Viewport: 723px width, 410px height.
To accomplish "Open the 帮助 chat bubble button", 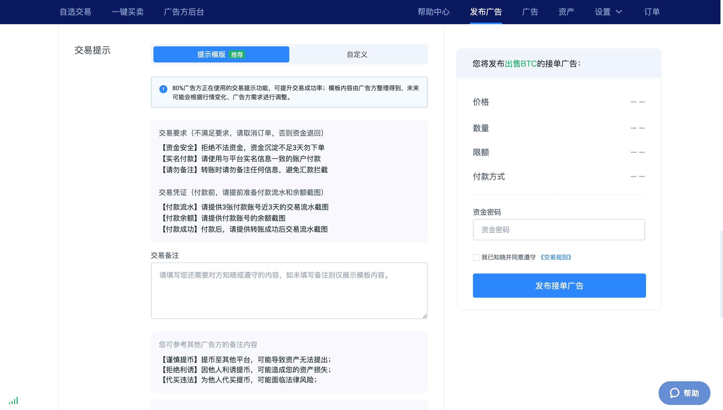I will click(684, 393).
